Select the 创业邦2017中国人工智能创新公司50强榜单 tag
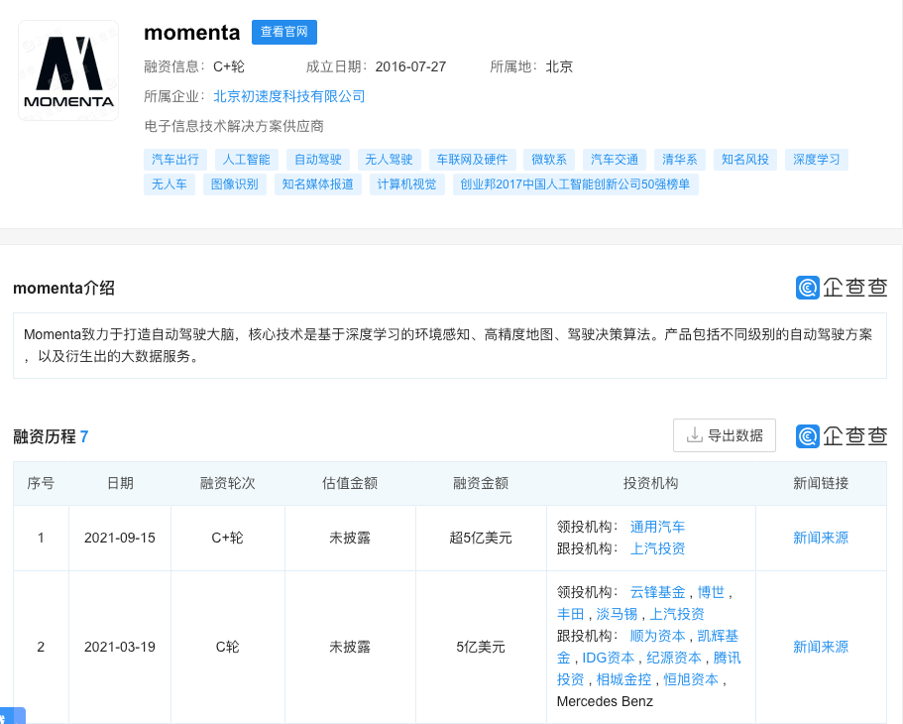This screenshot has width=903, height=724. 575,184
